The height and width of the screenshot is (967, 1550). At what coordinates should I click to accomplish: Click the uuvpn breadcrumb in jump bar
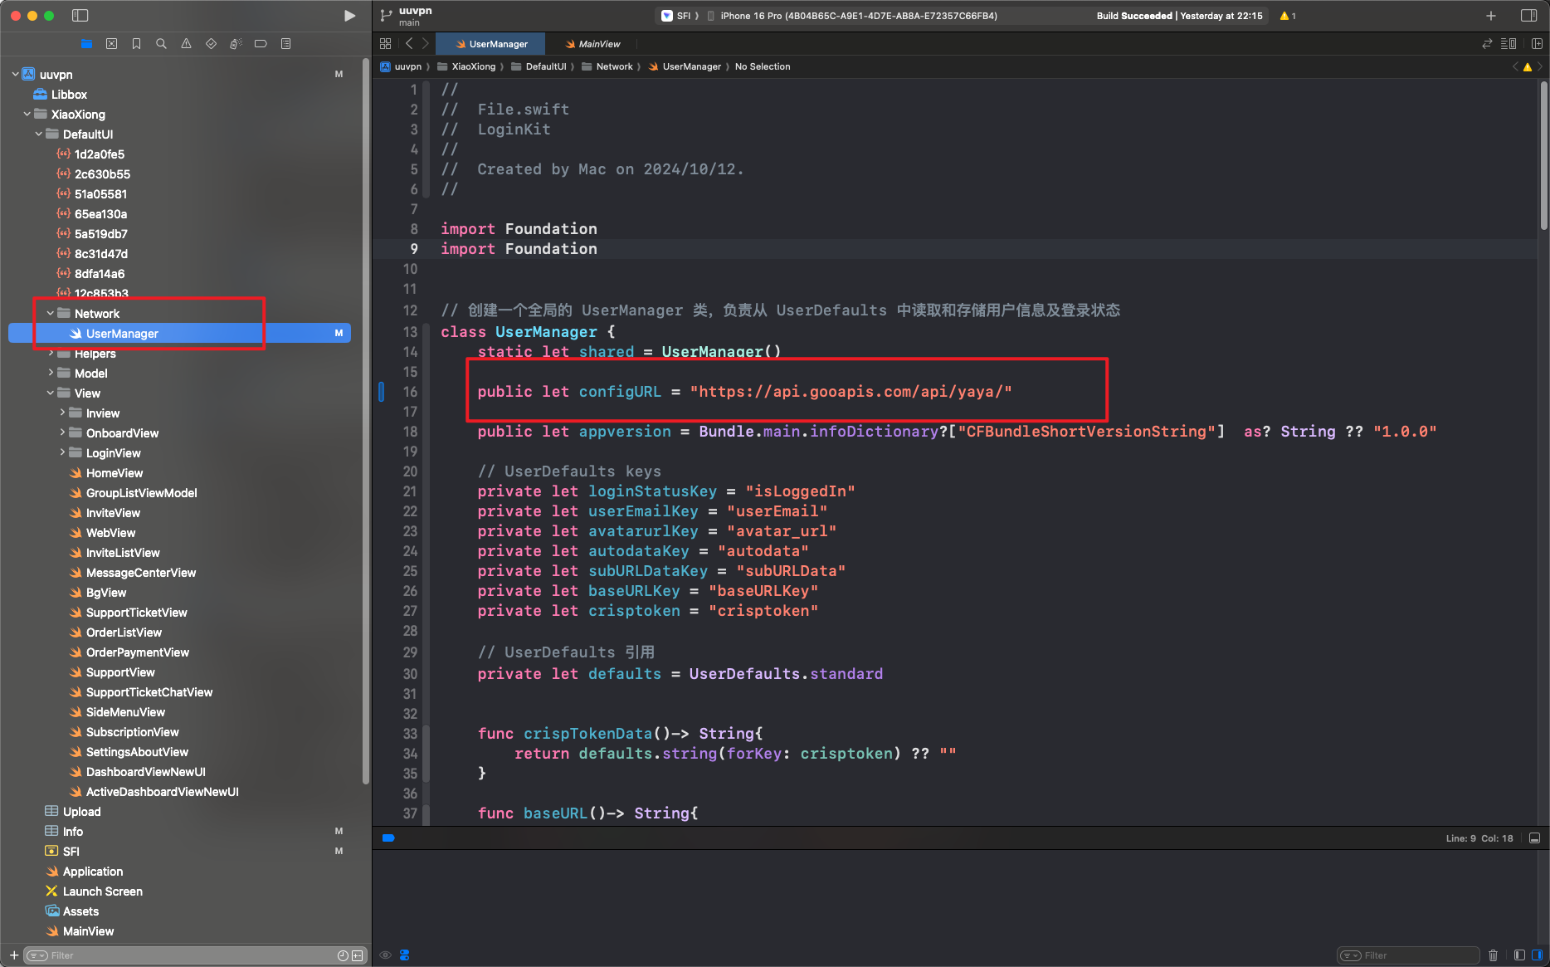click(x=401, y=66)
